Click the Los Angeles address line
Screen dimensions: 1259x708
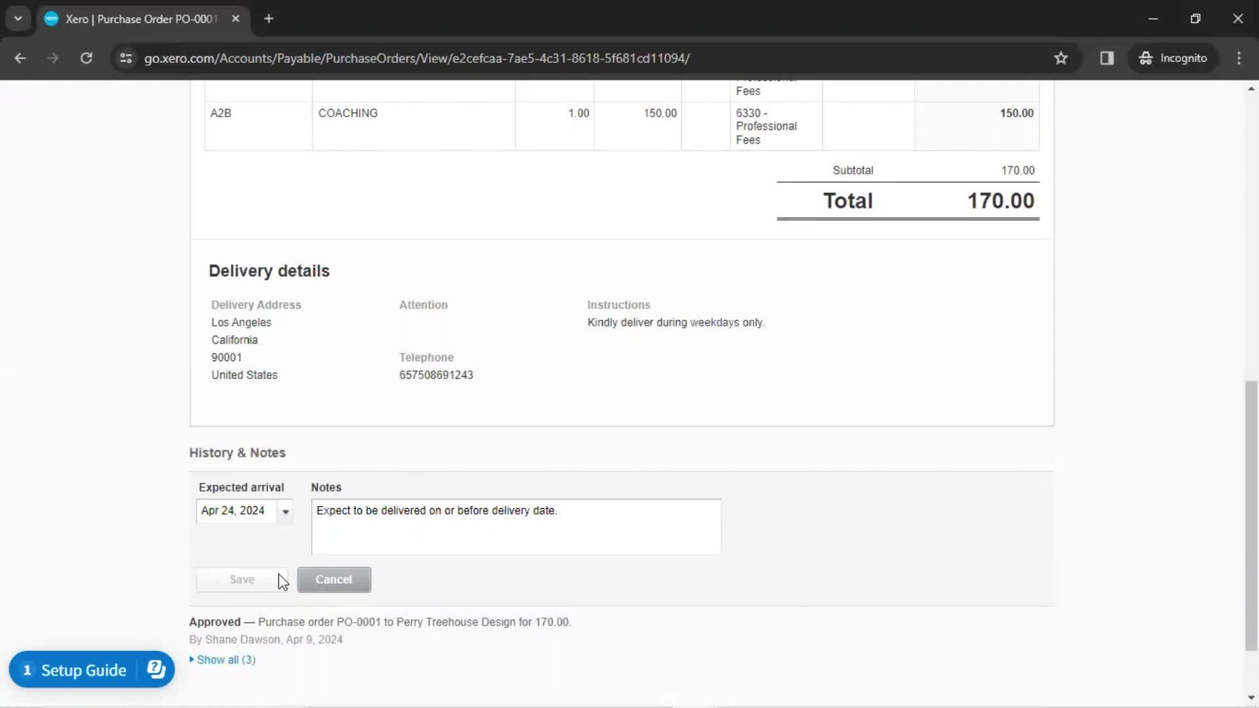[x=241, y=323]
